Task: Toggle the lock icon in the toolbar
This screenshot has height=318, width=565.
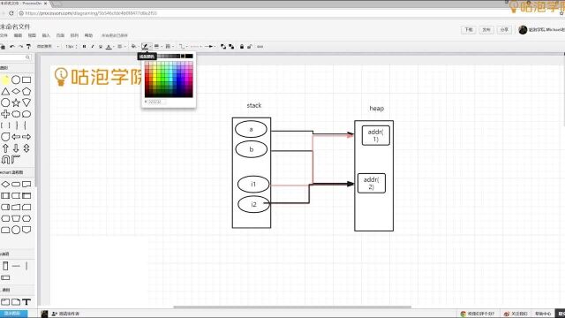Action: click(242, 47)
